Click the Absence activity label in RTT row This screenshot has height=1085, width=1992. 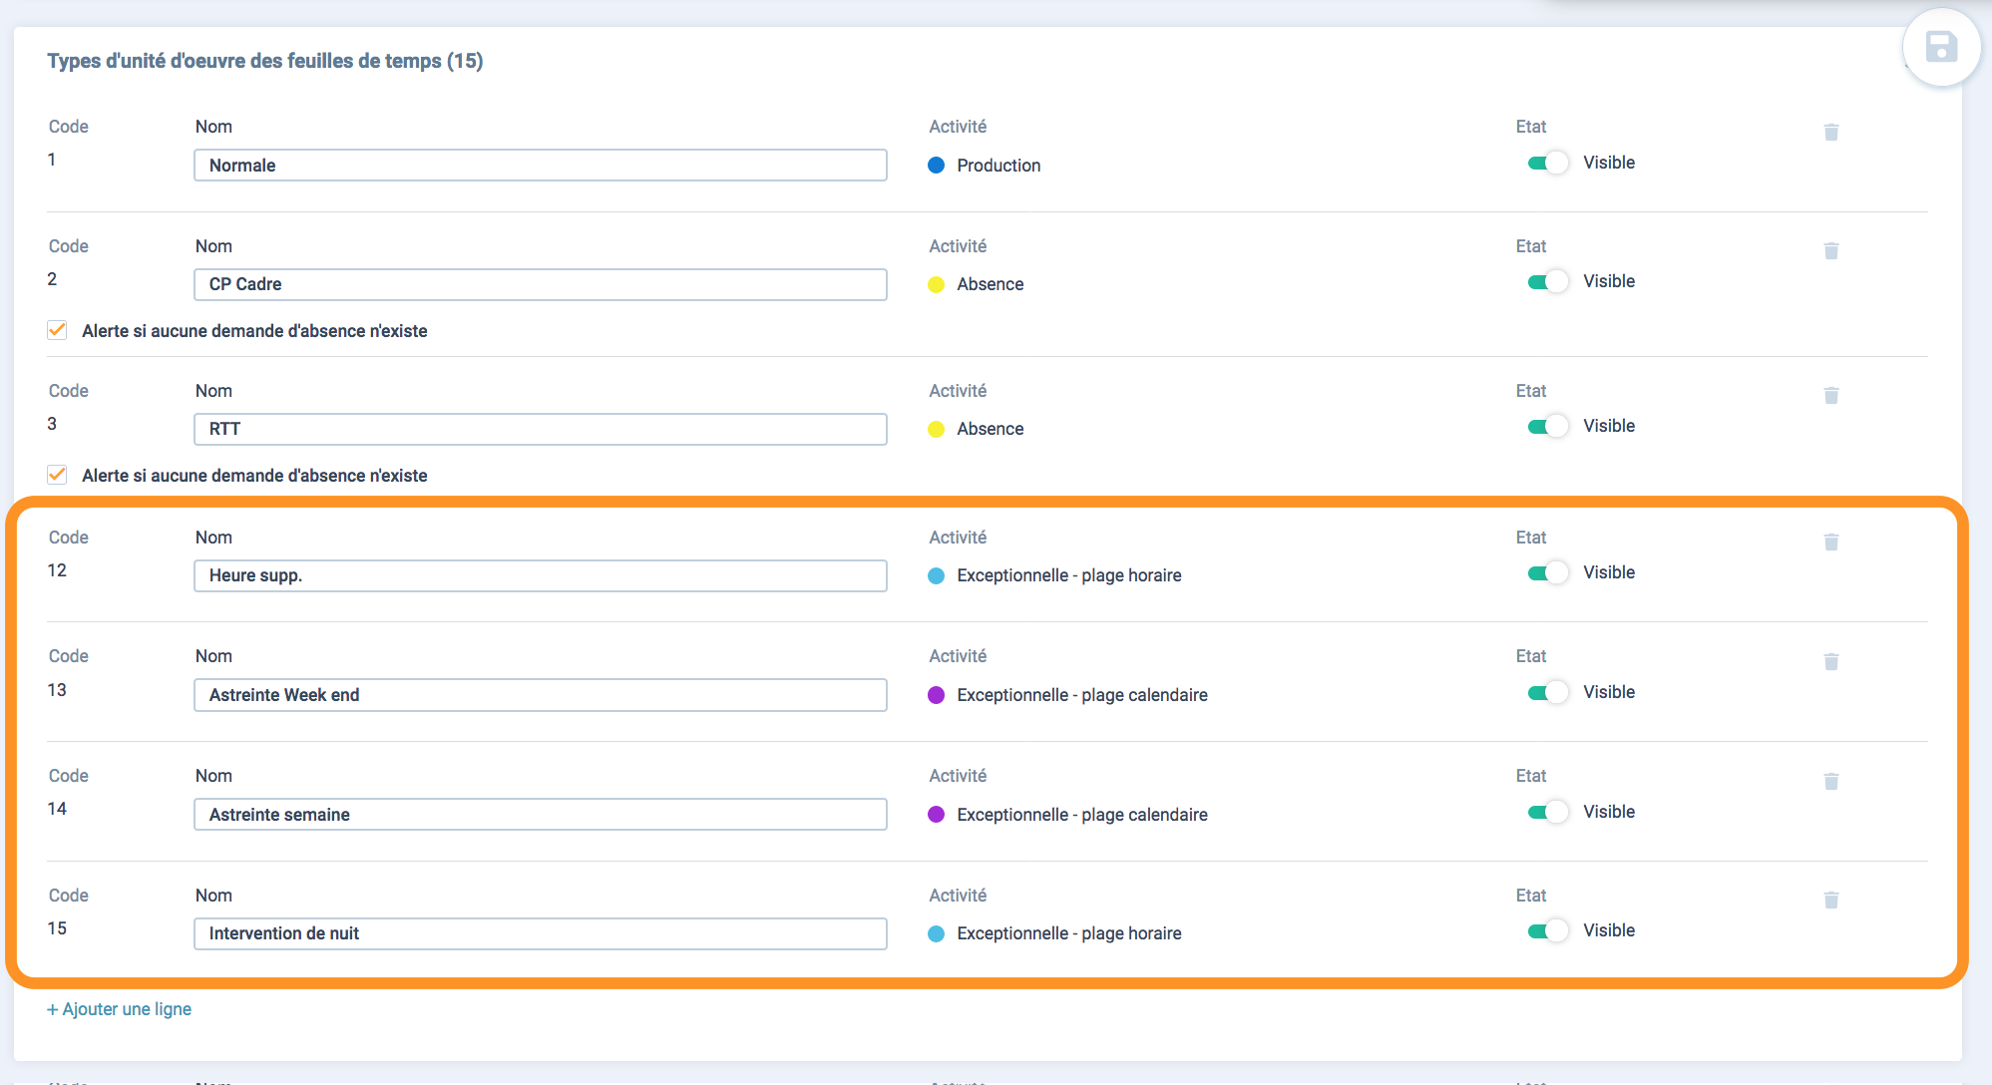pos(991,429)
